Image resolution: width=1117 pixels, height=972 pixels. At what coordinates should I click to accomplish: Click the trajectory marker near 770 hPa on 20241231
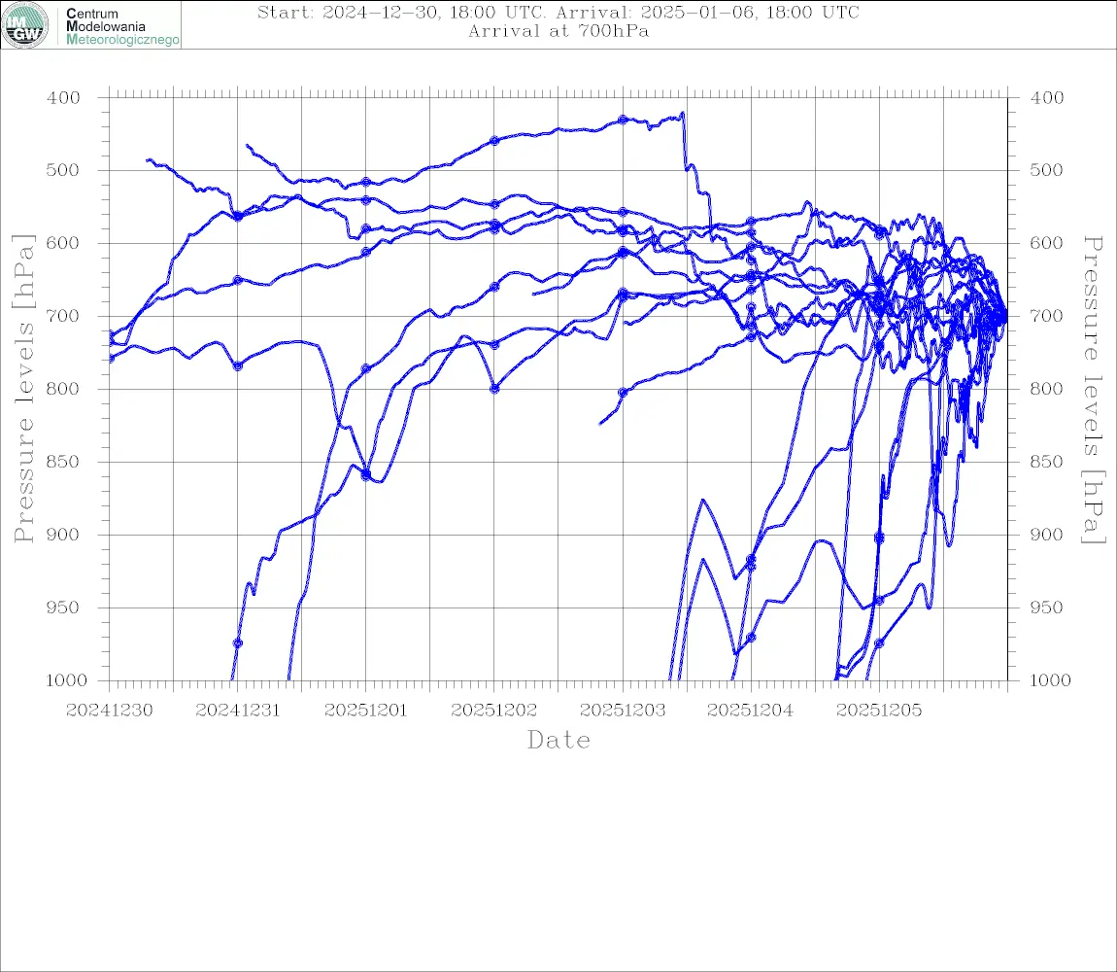pyautogui.click(x=238, y=365)
